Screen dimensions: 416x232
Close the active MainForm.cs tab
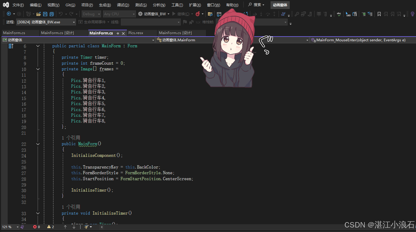(123, 33)
